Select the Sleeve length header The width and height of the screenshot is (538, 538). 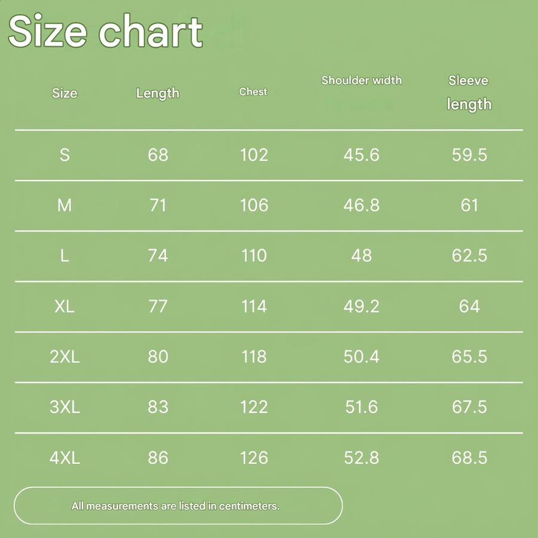[469, 93]
